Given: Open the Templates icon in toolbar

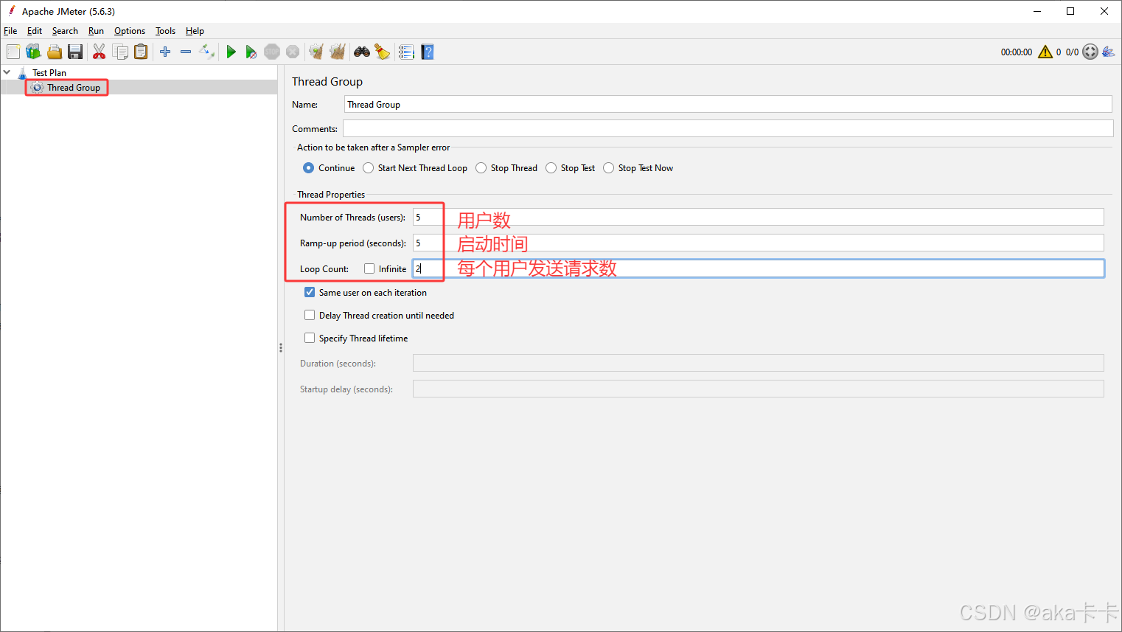Looking at the screenshot, I should coord(33,52).
